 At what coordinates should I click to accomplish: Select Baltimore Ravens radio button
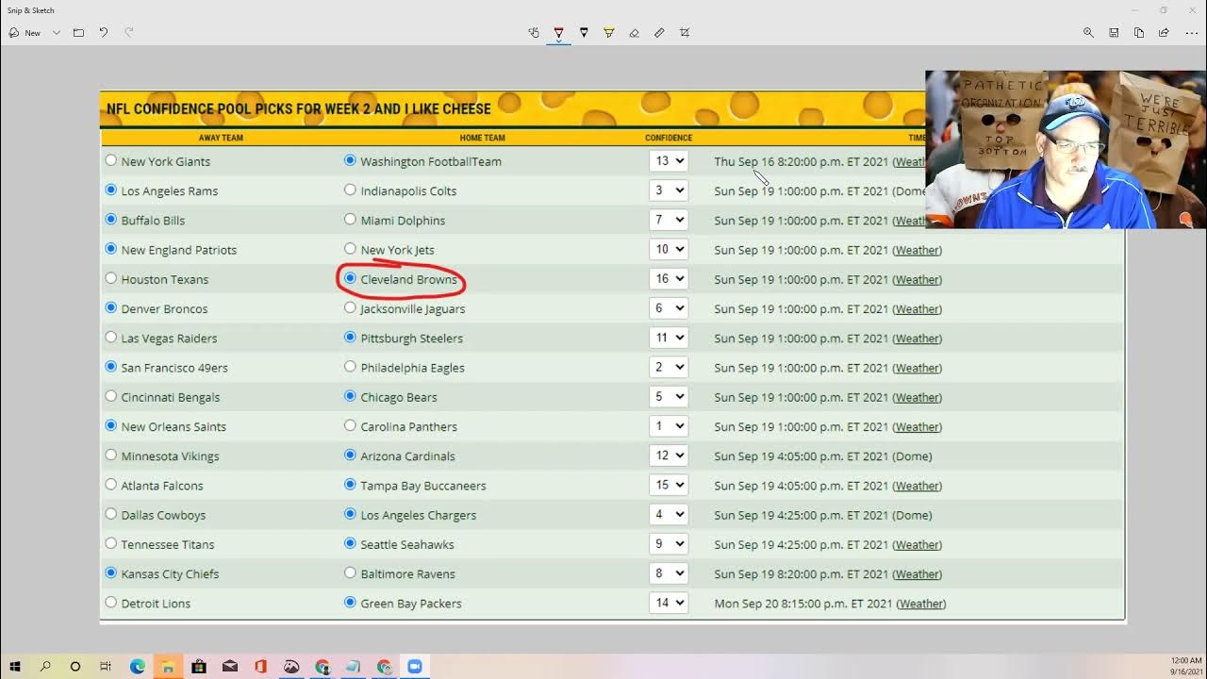(351, 572)
